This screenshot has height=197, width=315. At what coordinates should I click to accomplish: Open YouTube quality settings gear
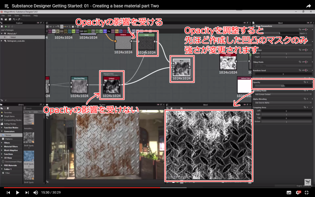pyautogui.click(x=298, y=193)
